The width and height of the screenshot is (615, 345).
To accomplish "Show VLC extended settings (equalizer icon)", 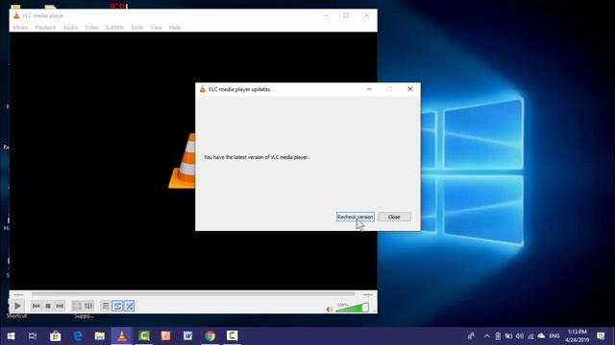I will [x=88, y=306].
